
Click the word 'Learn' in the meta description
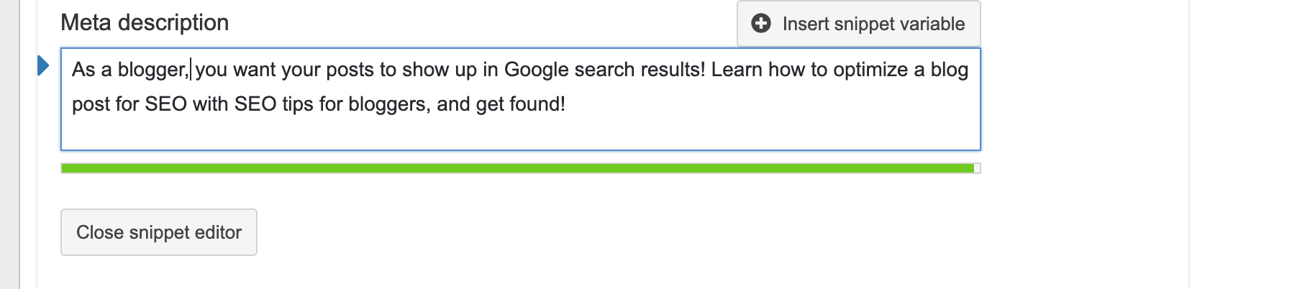point(737,70)
